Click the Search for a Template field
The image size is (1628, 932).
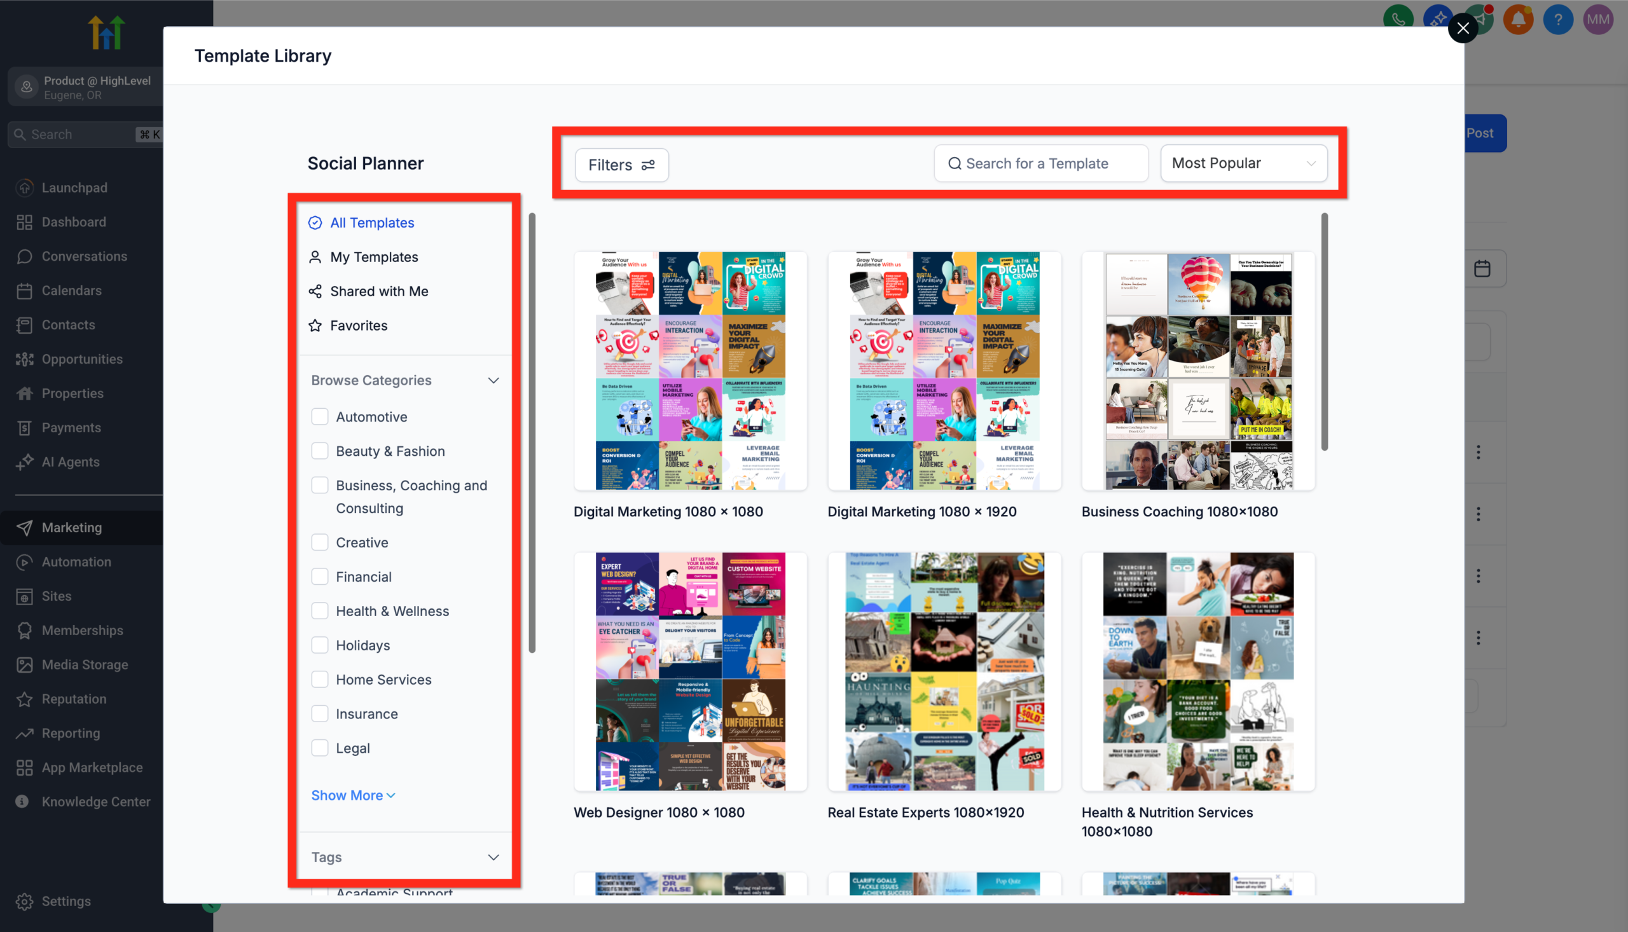coord(1040,163)
